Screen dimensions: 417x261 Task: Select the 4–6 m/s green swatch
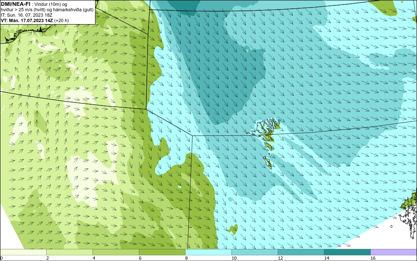click(116, 252)
